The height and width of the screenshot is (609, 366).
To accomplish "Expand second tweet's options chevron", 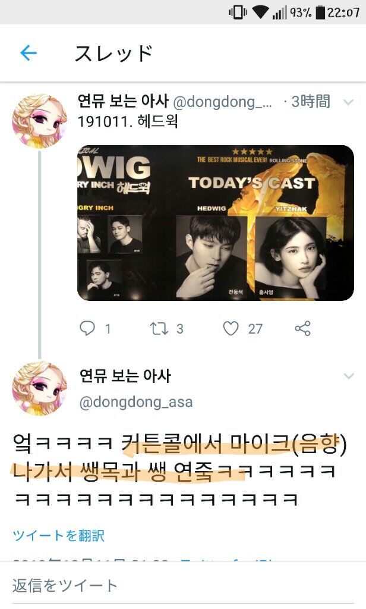I will point(349,376).
